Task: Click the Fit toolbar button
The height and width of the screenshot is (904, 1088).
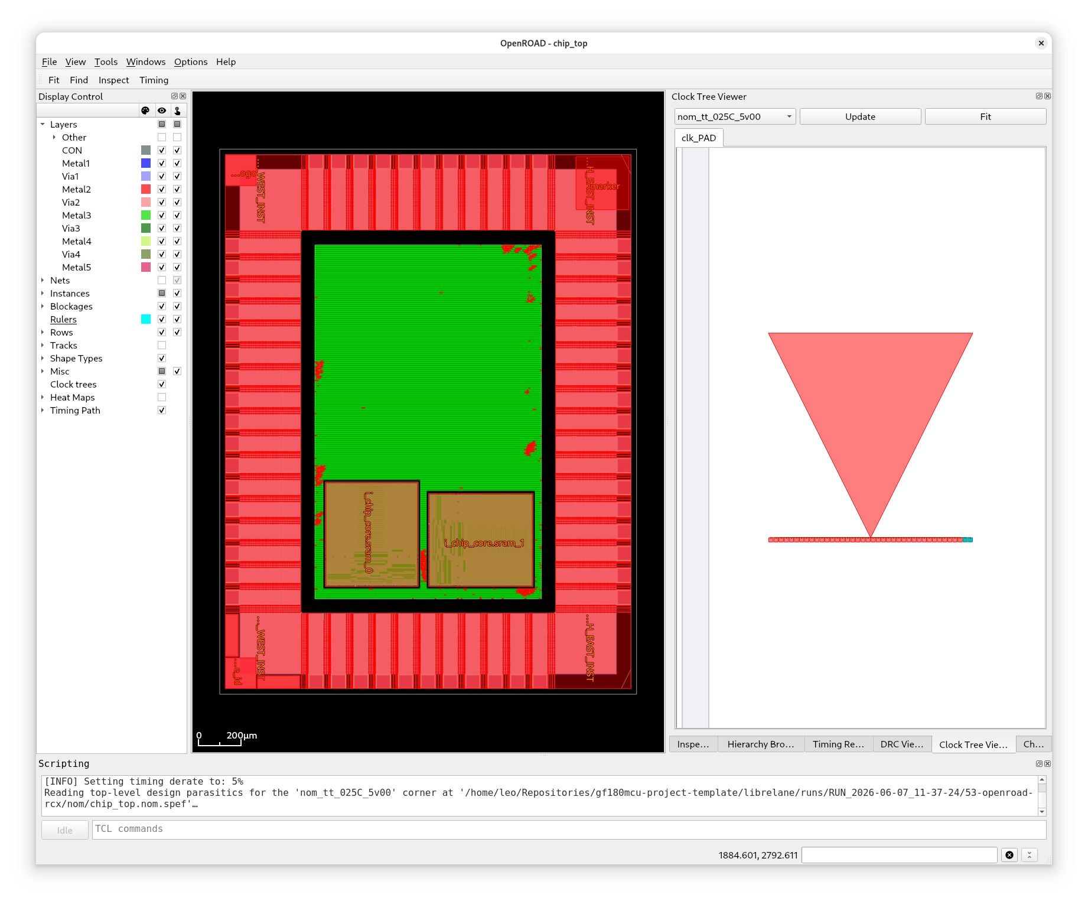Action: pos(54,80)
